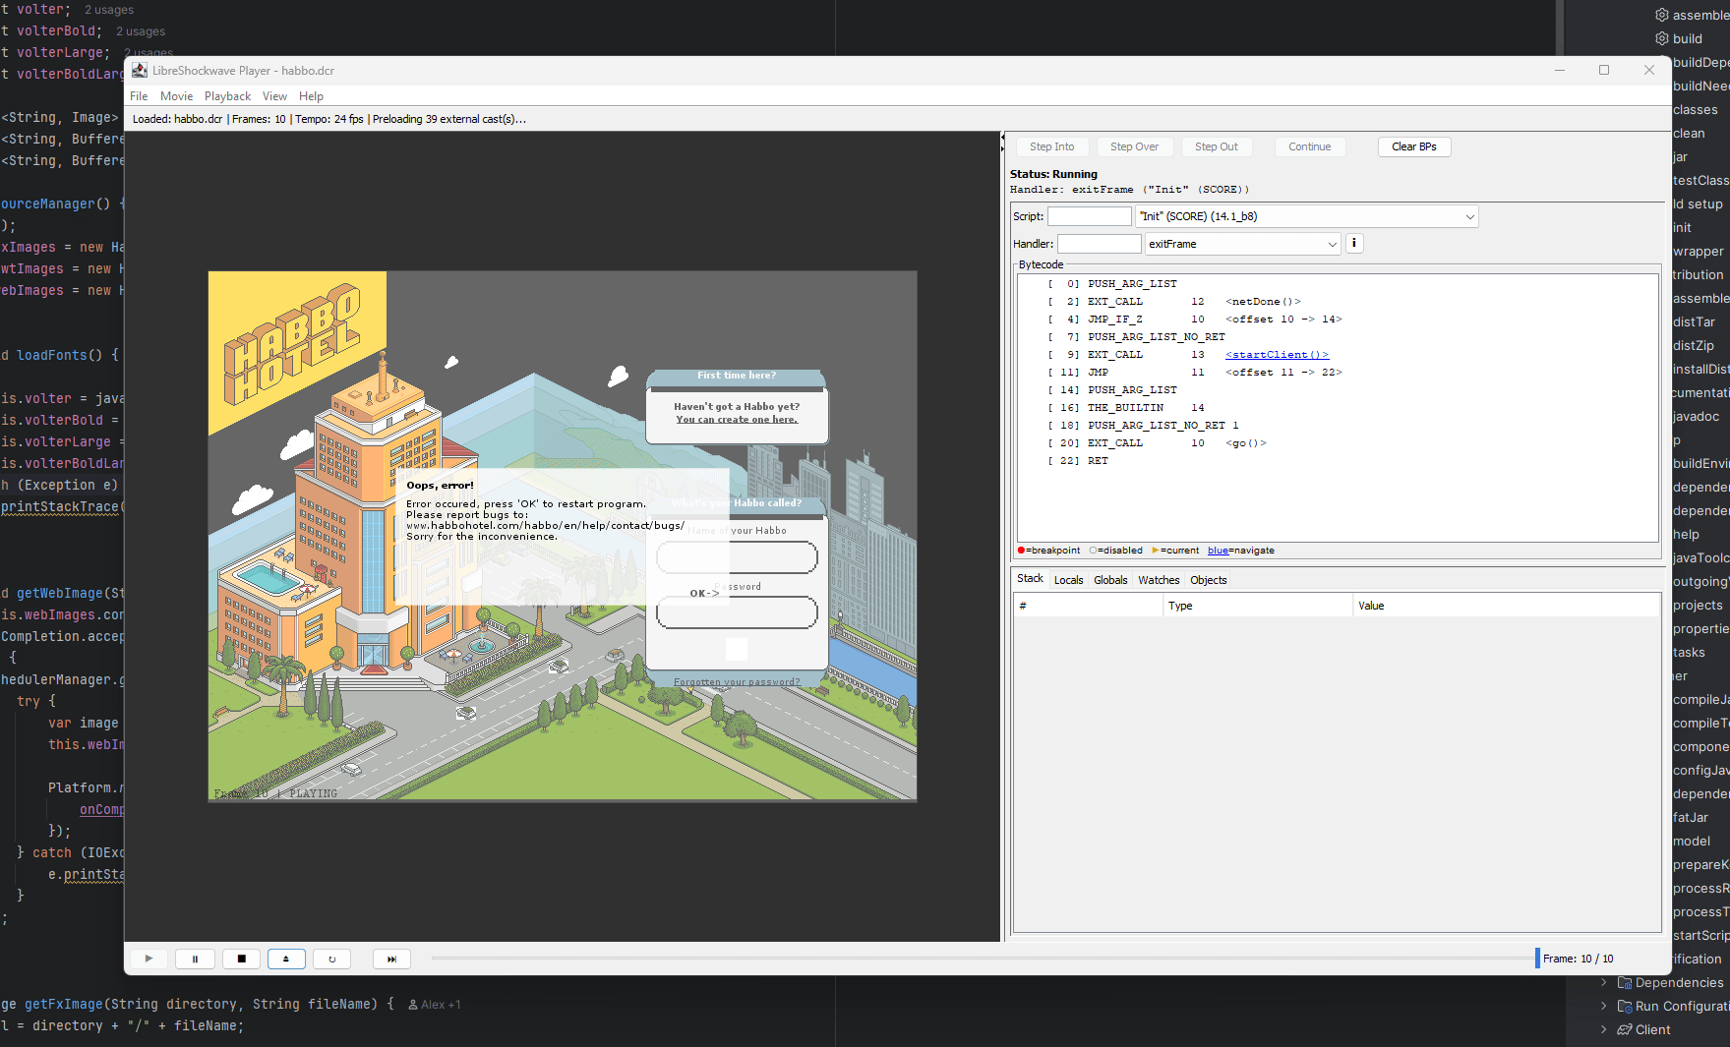Click the author annotation 'Alex +1' icon

coord(413,1005)
